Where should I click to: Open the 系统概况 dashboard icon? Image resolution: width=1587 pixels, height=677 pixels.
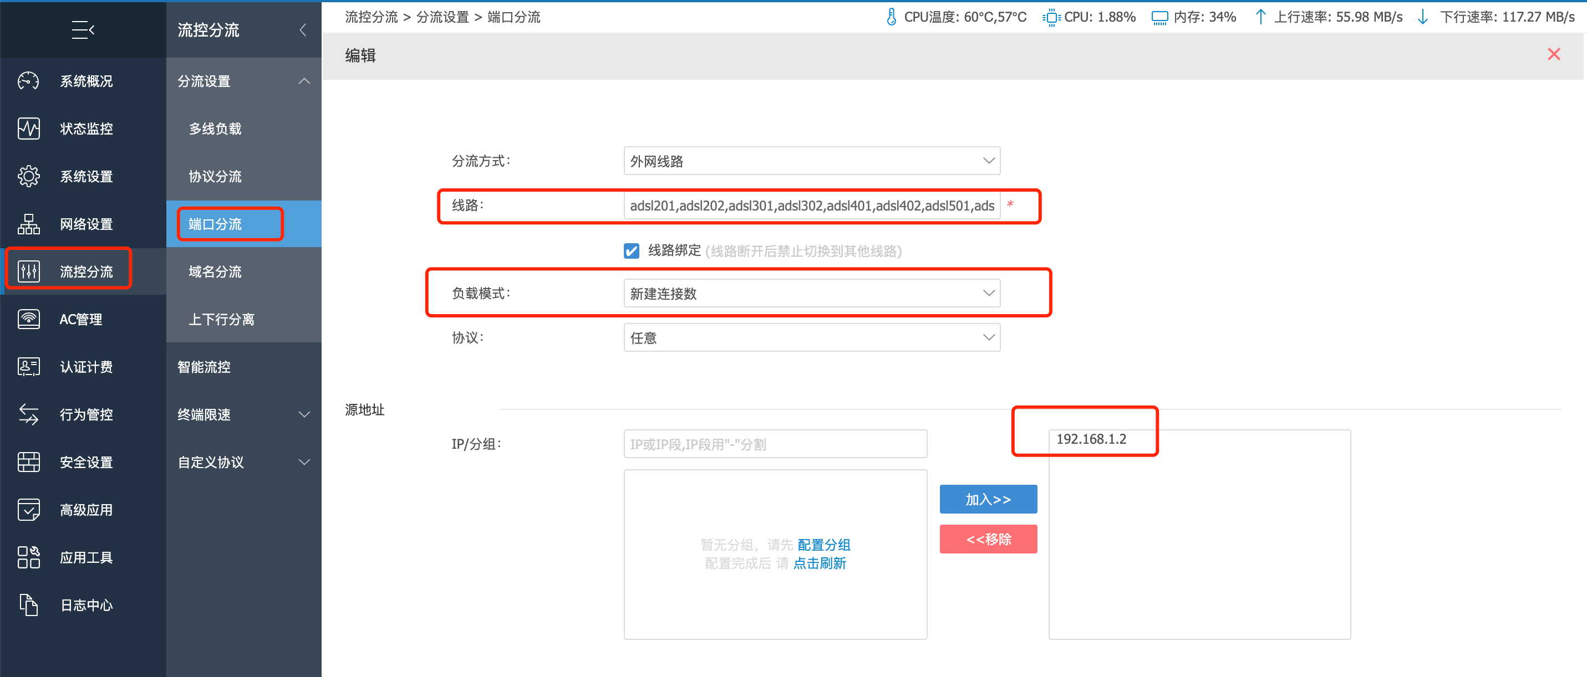28,81
